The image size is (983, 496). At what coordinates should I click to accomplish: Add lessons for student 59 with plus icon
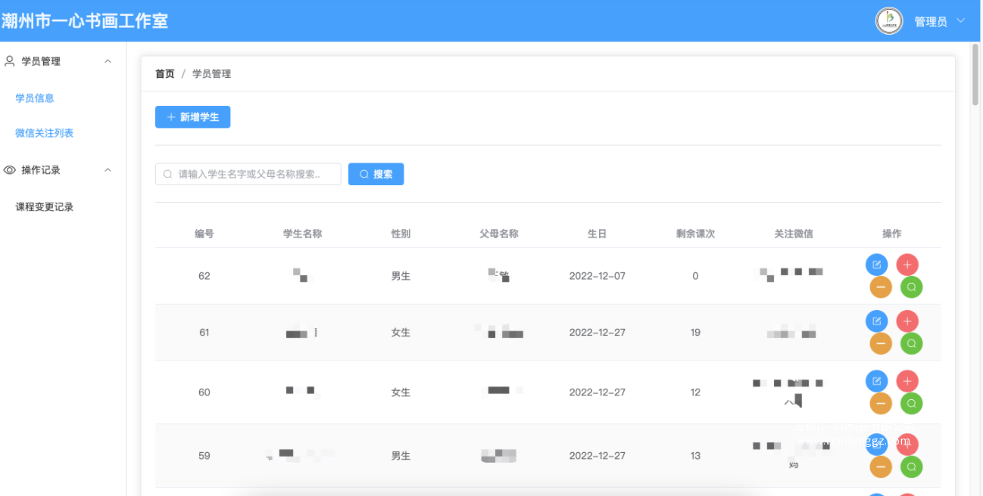click(x=907, y=444)
